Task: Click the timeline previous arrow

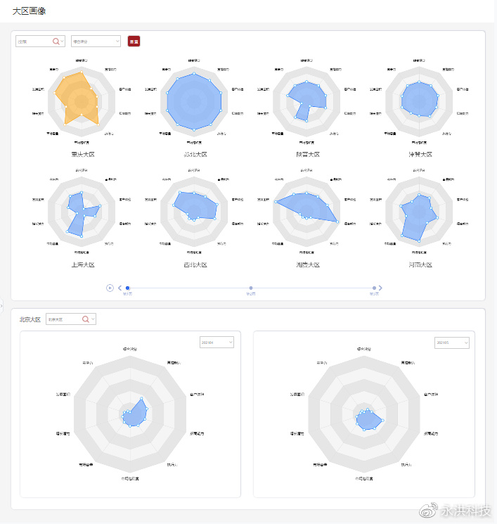Action: [x=120, y=288]
